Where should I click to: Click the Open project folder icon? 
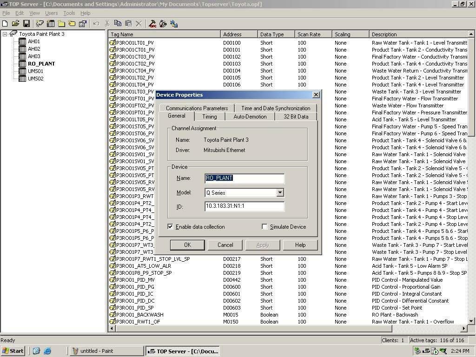click(15, 23)
